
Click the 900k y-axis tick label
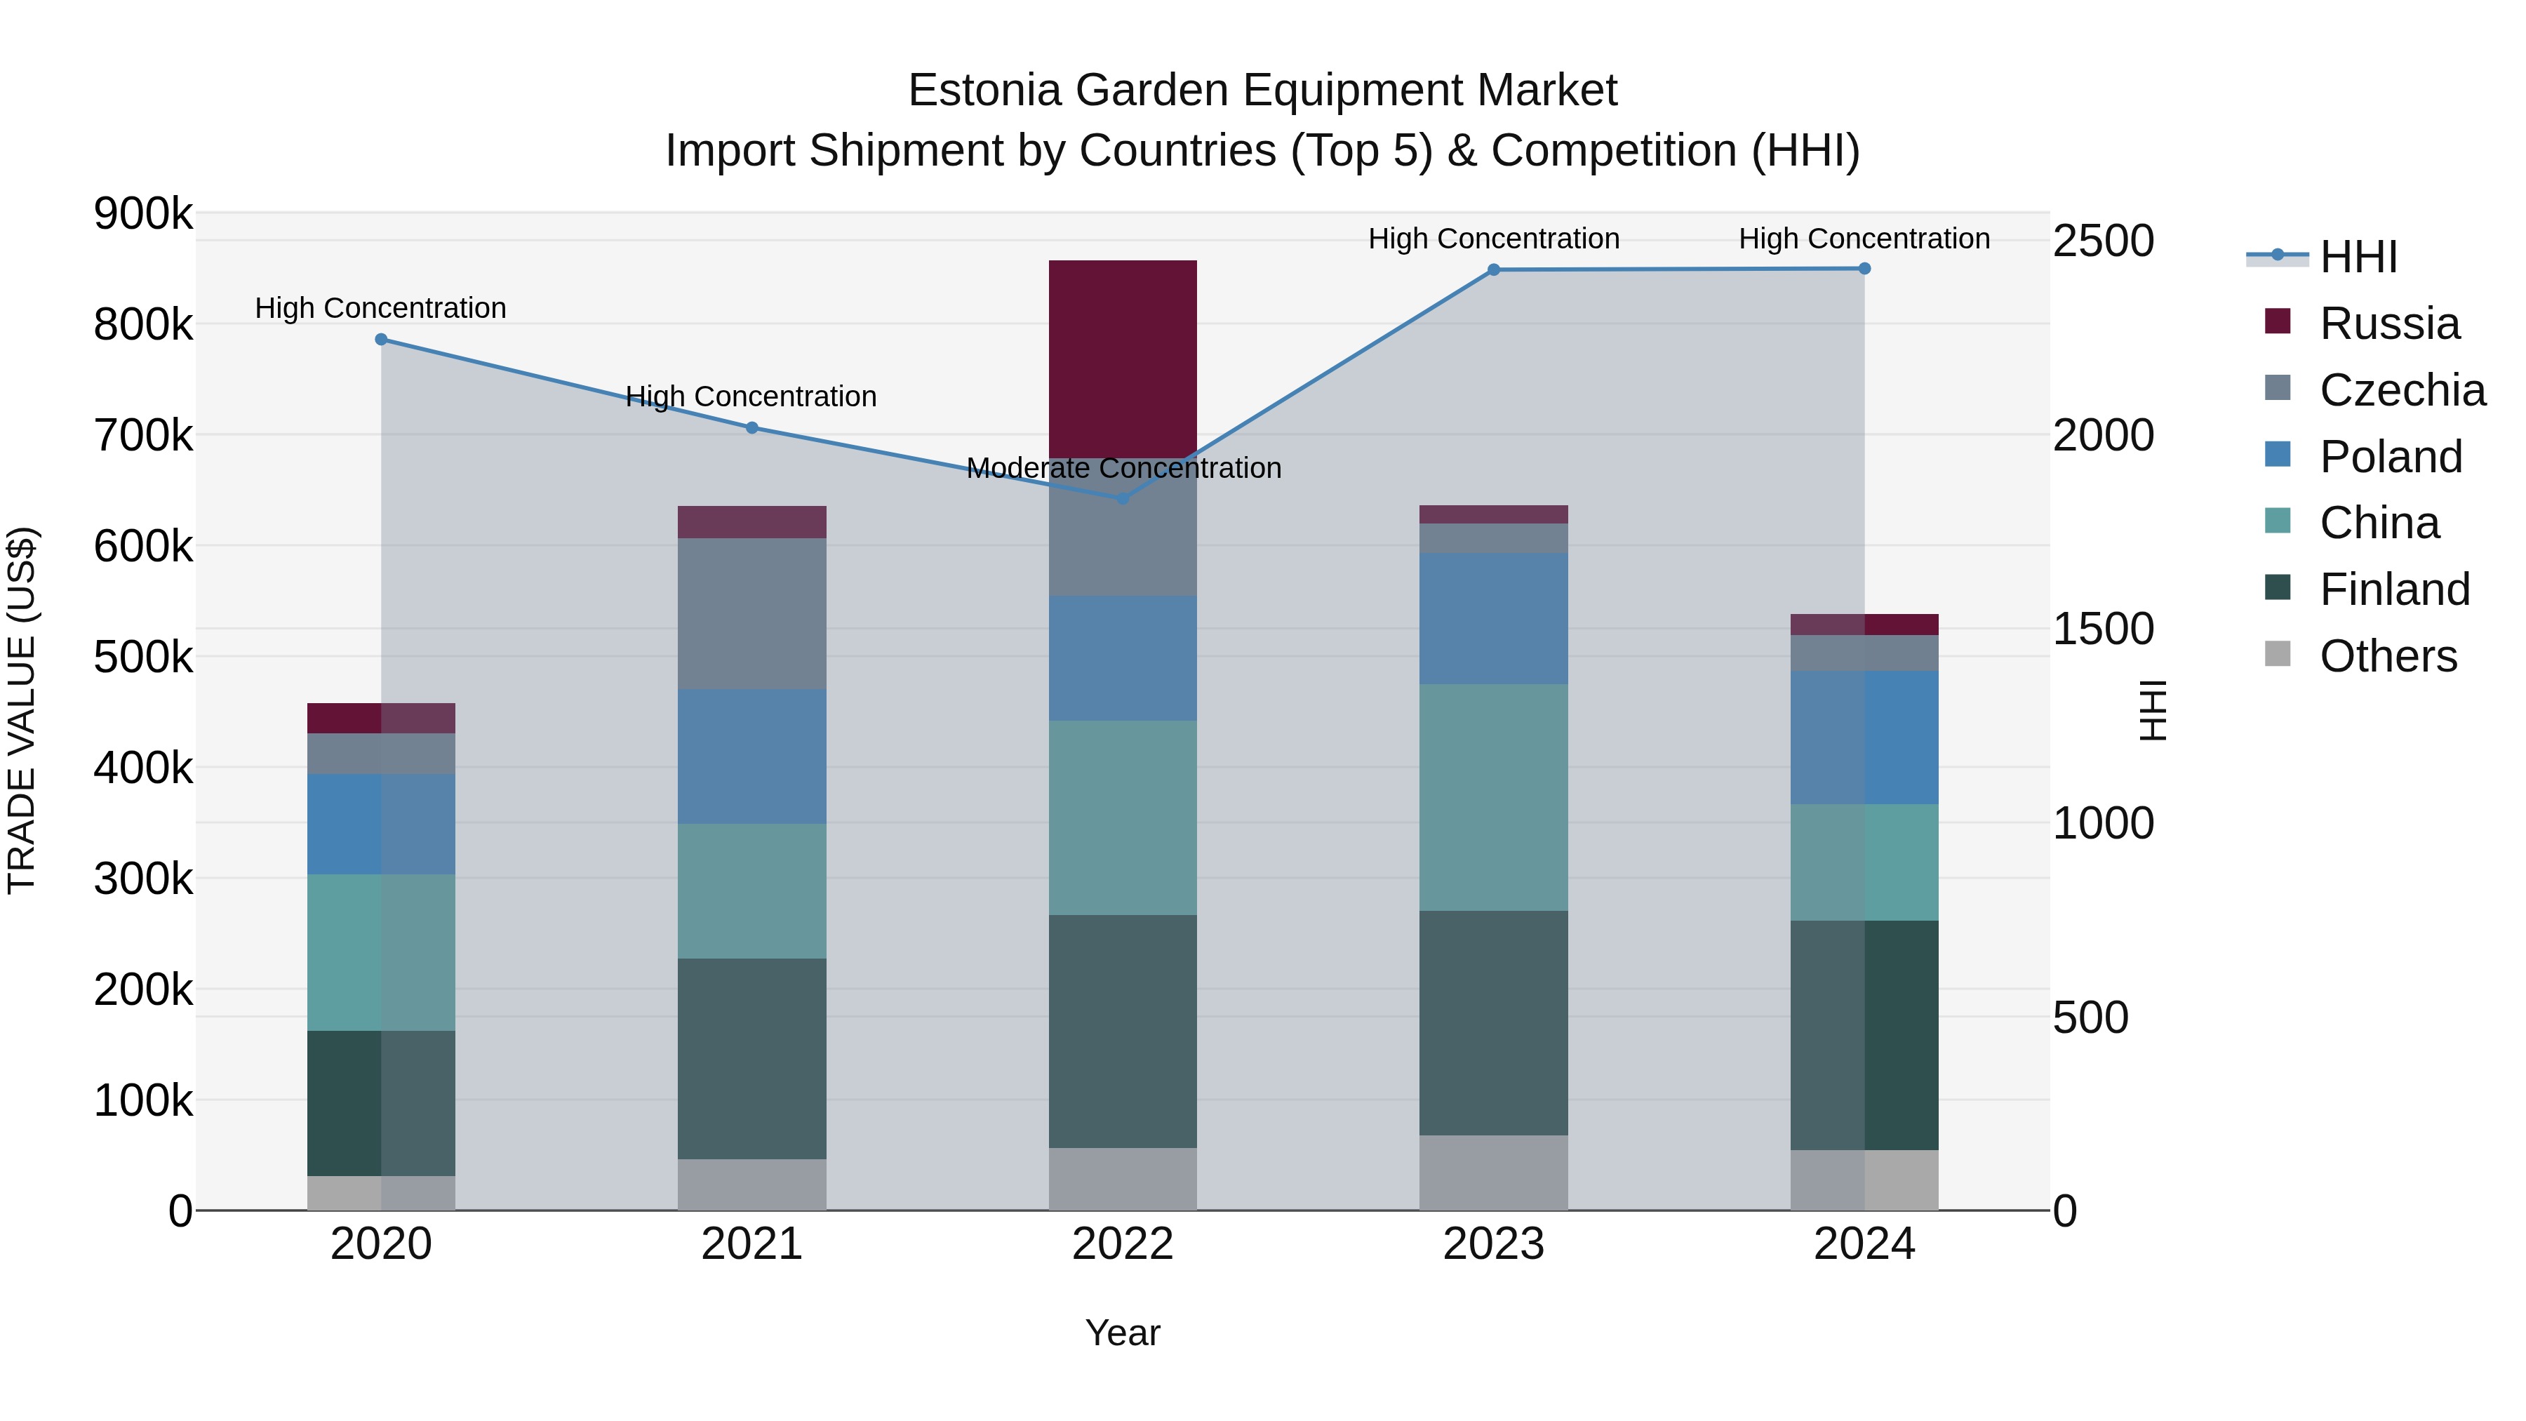click(143, 214)
